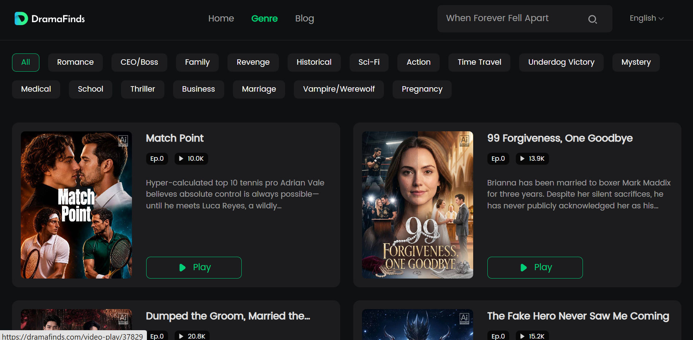
Task: Click the search magnifier icon
Action: tap(592, 19)
